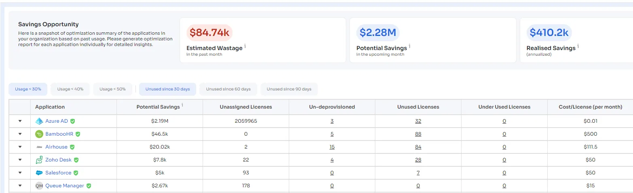Click the Airhouse logo icon
The image size is (633, 193).
(x=39, y=147)
